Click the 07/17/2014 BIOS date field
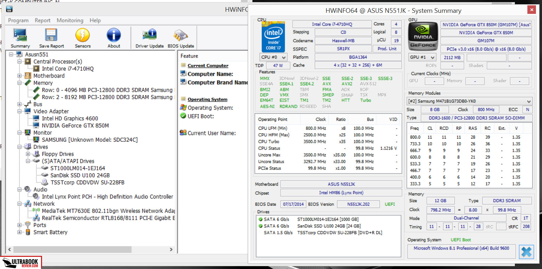The image size is (542, 269). (294, 204)
